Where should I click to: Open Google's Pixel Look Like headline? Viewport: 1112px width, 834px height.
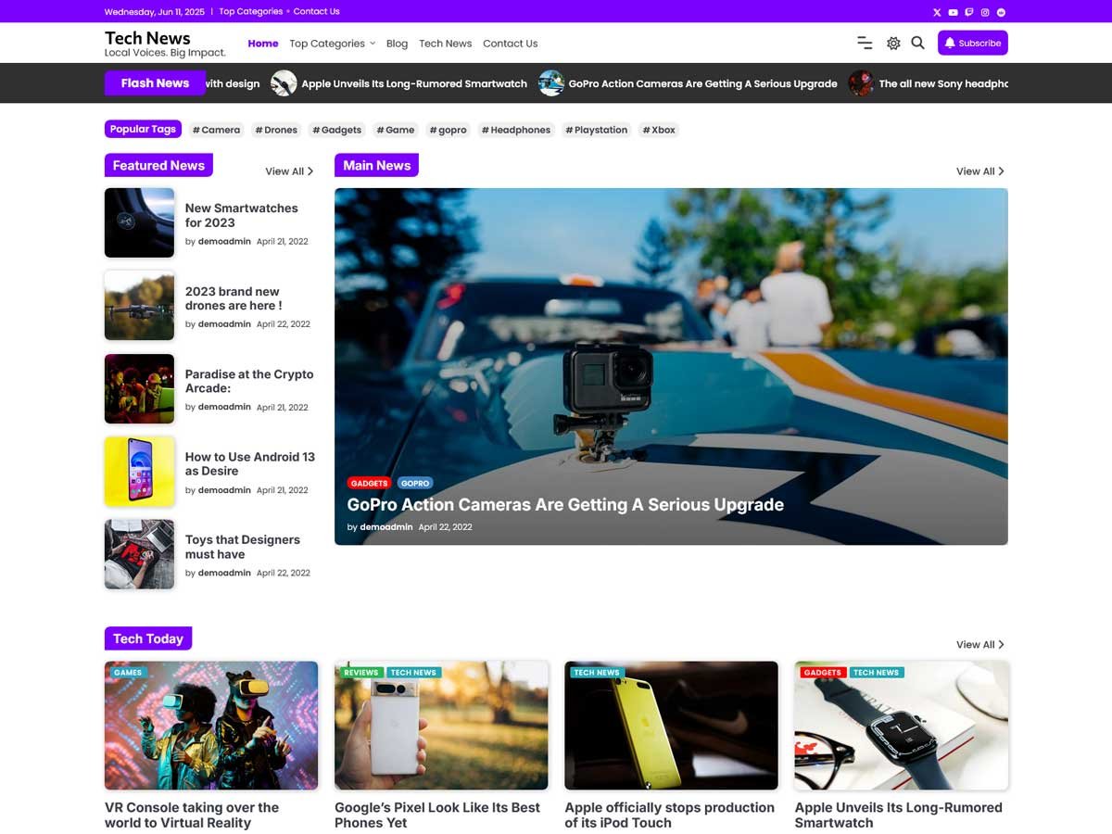437,815
